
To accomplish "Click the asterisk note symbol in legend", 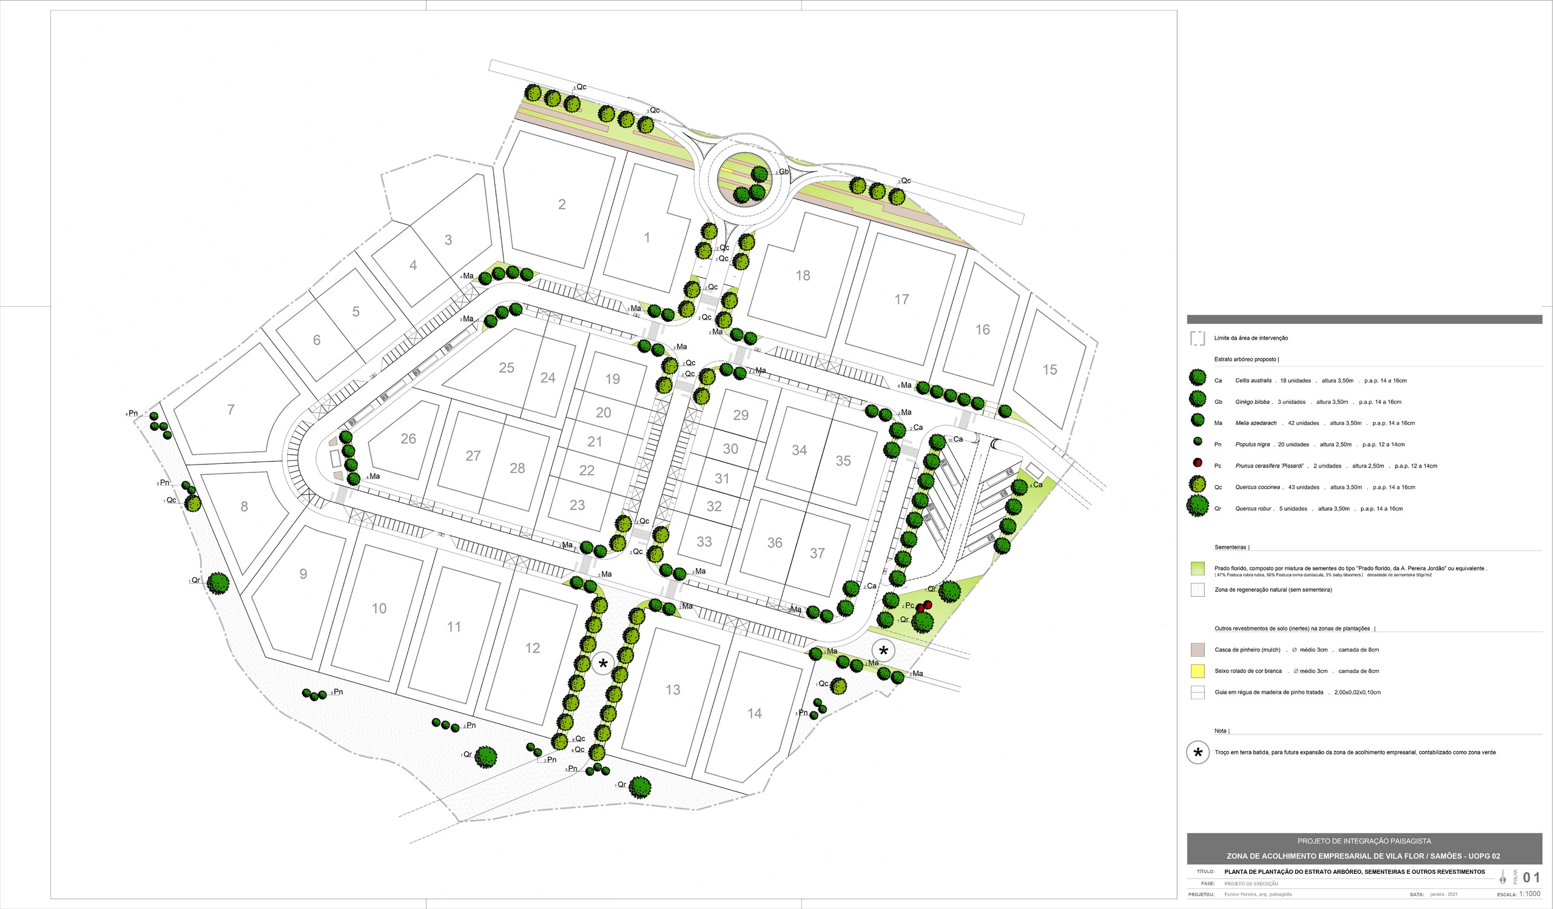I will pyautogui.click(x=1198, y=753).
